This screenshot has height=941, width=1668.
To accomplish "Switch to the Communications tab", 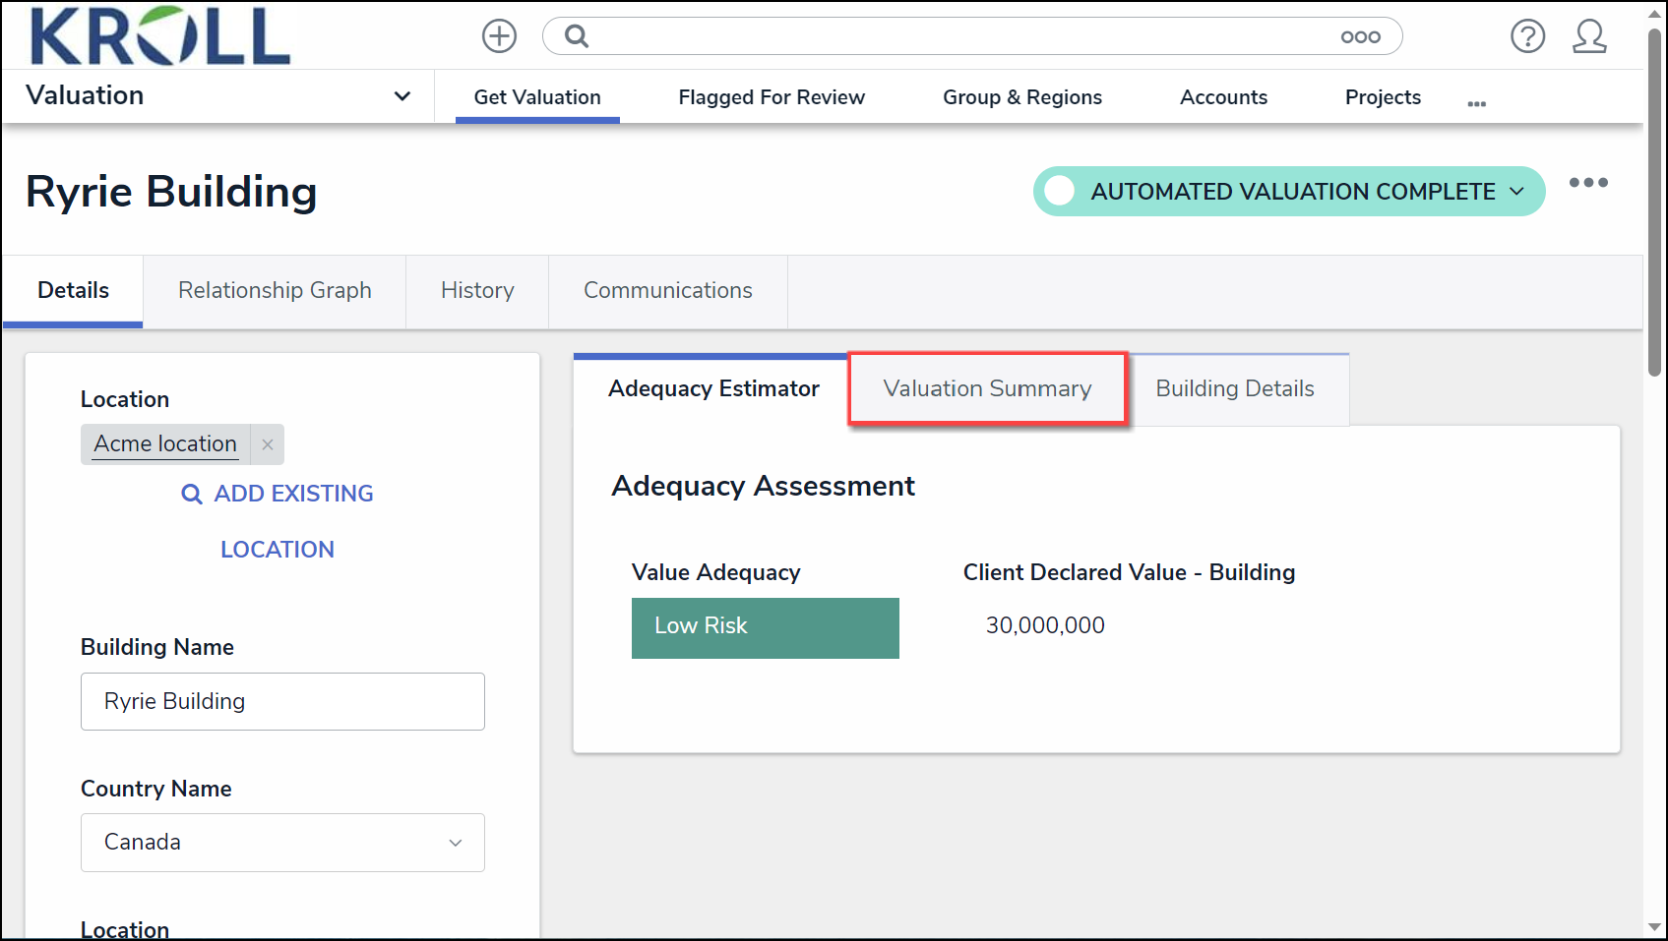I will 668,290.
